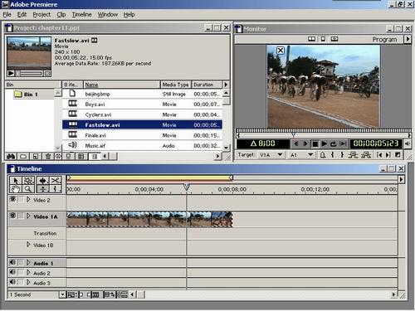The width and height of the screenshot is (415, 311).
Task: Click the Fastslow.avi clip on Video 1A track
Action: [x=149, y=220]
